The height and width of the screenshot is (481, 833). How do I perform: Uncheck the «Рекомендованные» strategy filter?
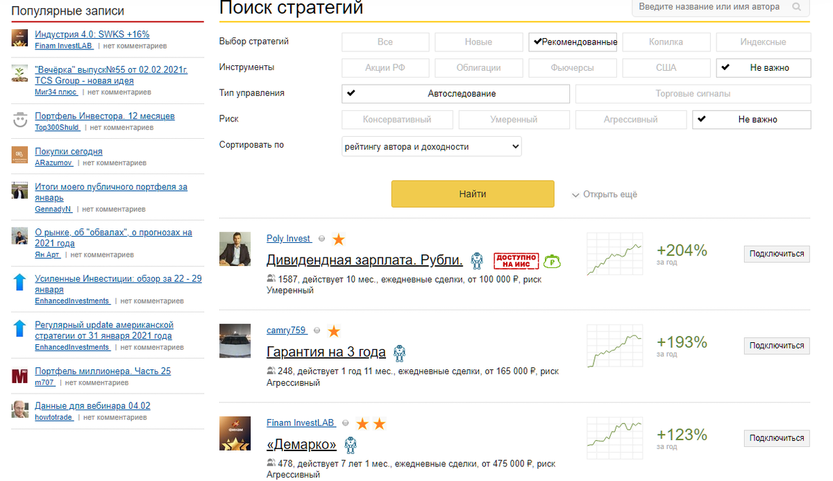point(573,42)
